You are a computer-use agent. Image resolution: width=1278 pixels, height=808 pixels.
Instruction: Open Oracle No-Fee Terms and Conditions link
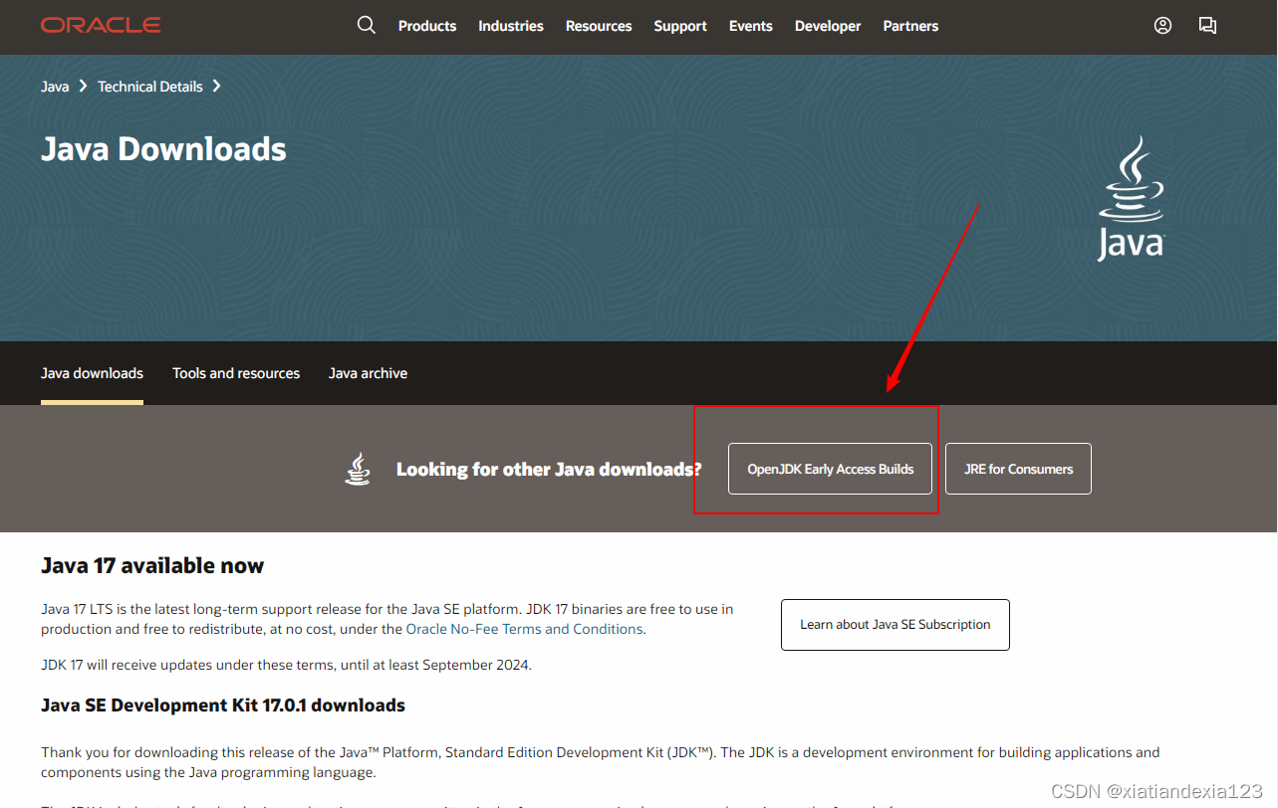point(524,629)
